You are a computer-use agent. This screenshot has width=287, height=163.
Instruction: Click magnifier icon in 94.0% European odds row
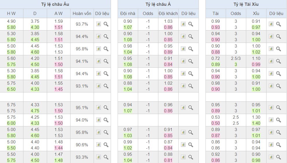point(106,120)
